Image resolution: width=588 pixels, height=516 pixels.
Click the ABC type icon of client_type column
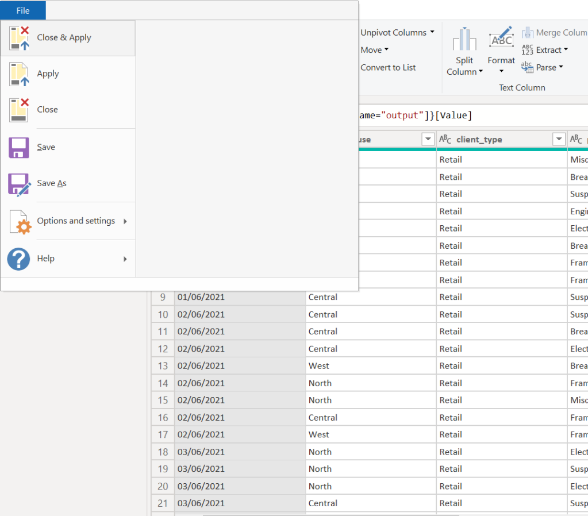tap(445, 139)
